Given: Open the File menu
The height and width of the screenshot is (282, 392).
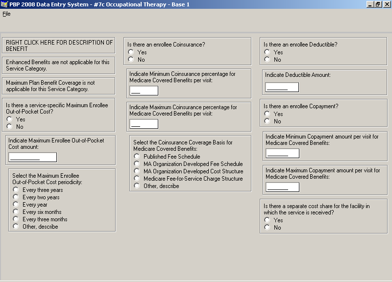Looking at the screenshot, I should pos(6,14).
